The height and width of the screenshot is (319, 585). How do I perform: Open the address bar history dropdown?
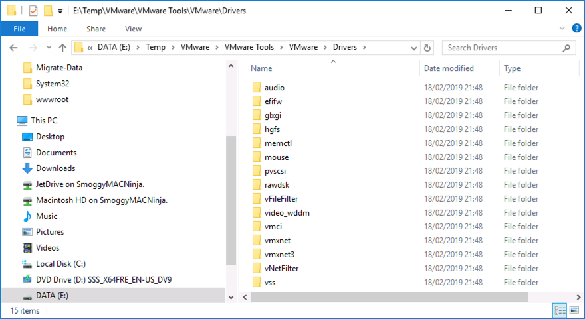click(413, 48)
